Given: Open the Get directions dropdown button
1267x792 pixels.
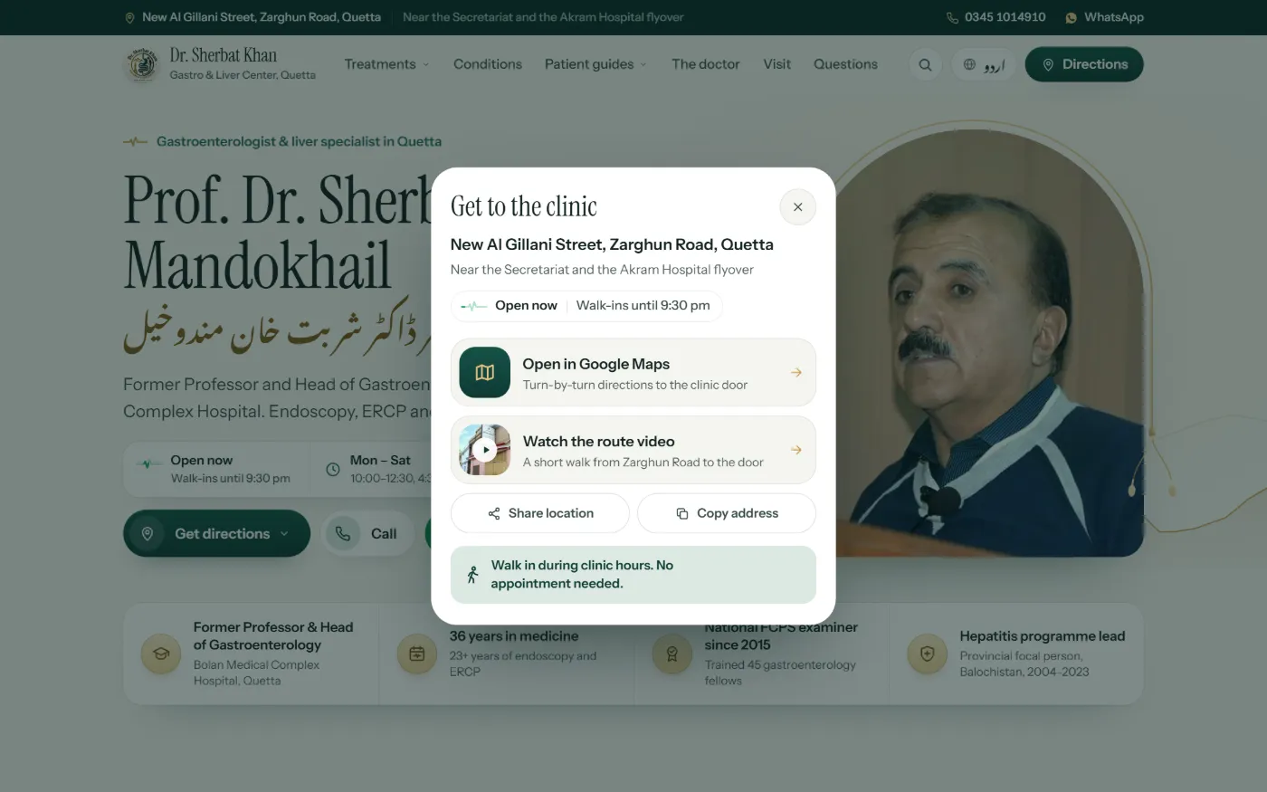Looking at the screenshot, I should 216,534.
